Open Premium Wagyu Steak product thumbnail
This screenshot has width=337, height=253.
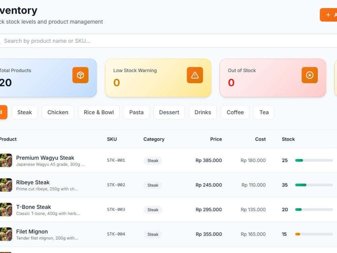click(6, 160)
